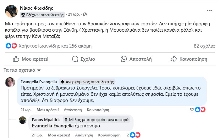Click Panos Mpaltiris's avatar

coord(22,120)
